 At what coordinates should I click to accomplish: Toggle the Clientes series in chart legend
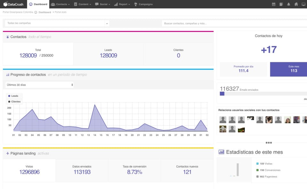[x=14, y=102]
